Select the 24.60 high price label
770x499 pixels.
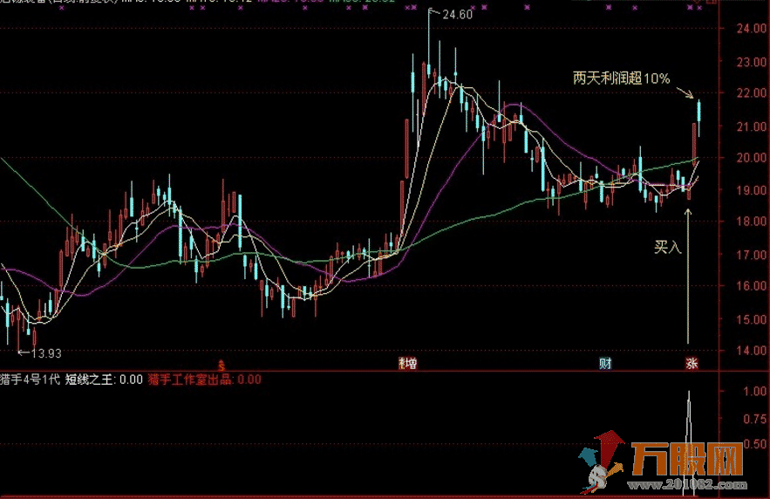point(457,14)
